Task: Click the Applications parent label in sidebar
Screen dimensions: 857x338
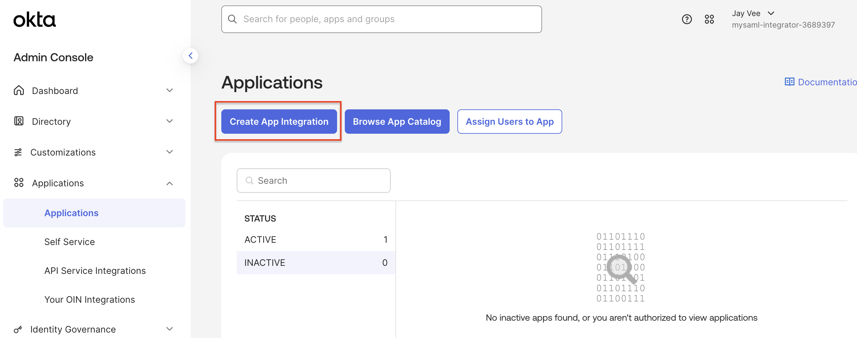Action: 58,183
